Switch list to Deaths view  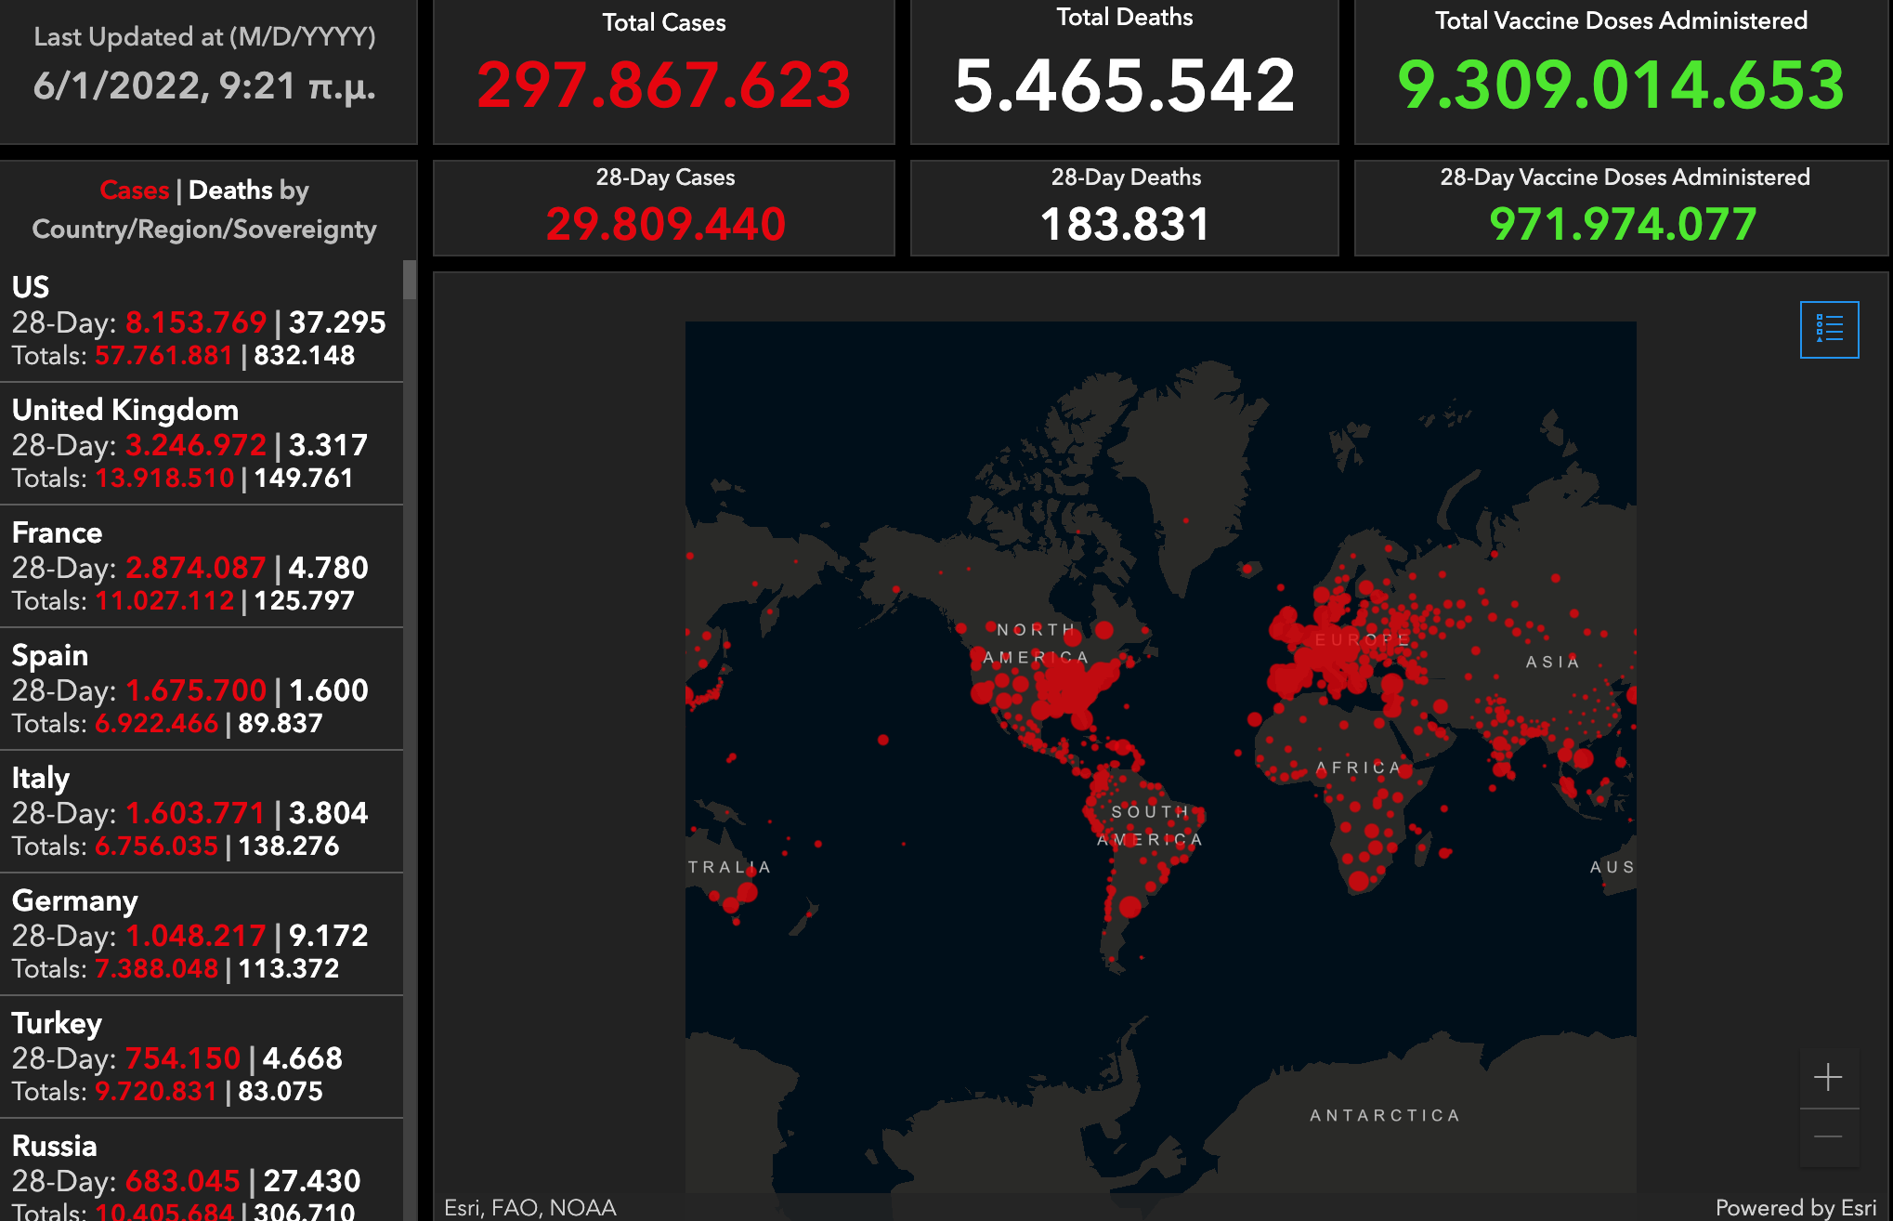click(230, 190)
